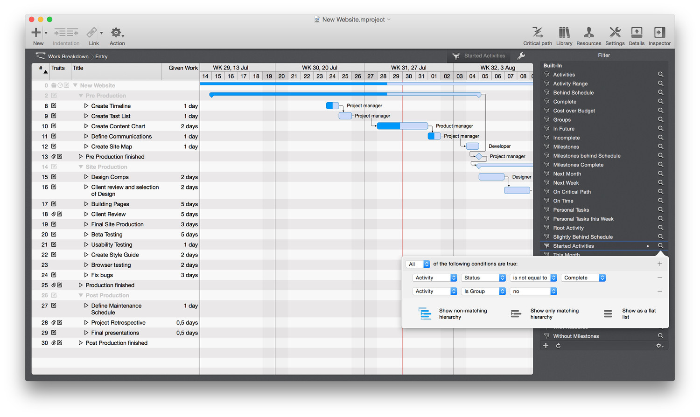This screenshot has width=700, height=417.
Task: Click the Pre Production finished milestone diamond
Action: coord(479,157)
